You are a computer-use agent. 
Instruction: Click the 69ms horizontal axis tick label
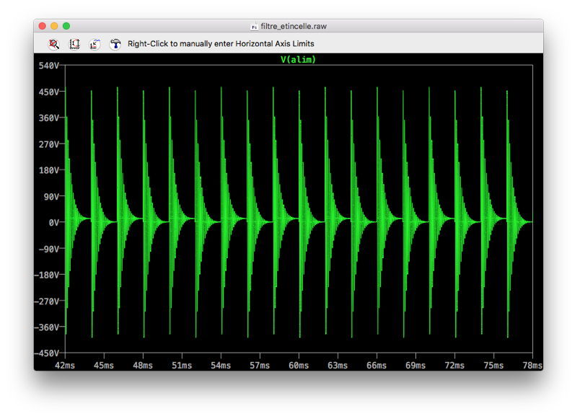[x=415, y=366]
